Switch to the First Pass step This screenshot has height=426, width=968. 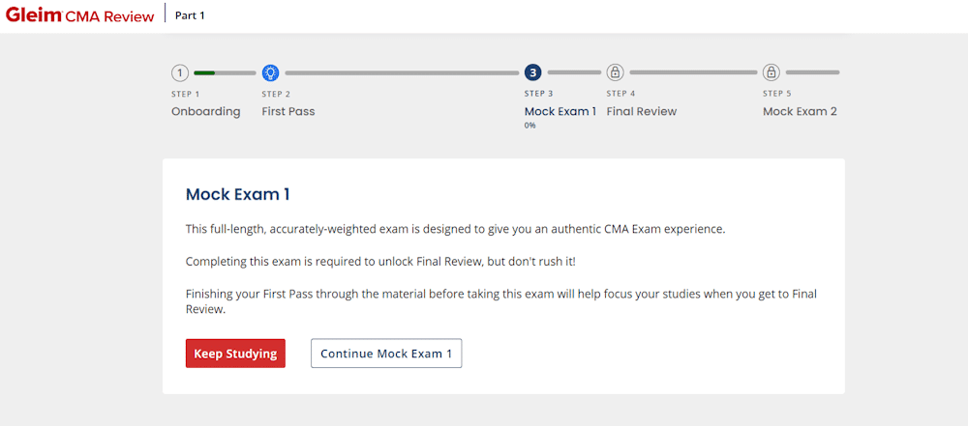click(x=288, y=112)
